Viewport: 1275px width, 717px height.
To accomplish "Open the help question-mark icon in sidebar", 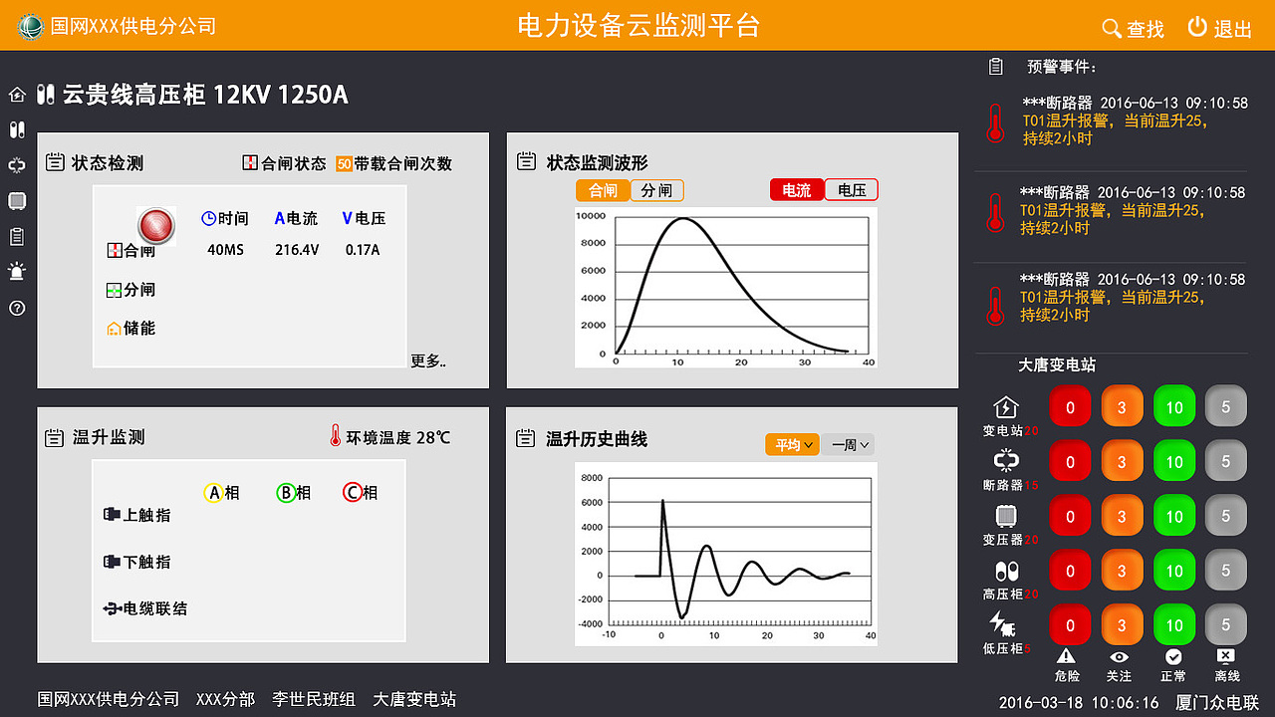I will pyautogui.click(x=16, y=309).
